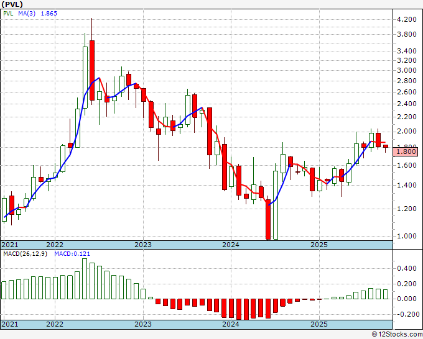Click the tallest green MACD histogram bar
Viewport: 423px width, 339px height.
(x=85, y=279)
